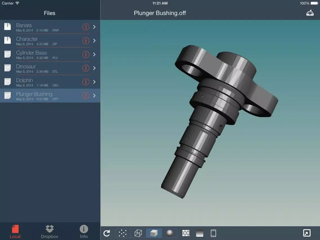The image size is (320, 240).
Task: Click the Character zip file icon
Action: [x=8, y=40]
